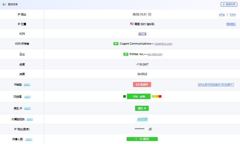Click the error submission link

(231, 24)
